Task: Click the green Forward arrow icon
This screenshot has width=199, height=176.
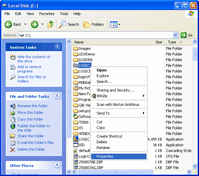Action: coord(35,24)
